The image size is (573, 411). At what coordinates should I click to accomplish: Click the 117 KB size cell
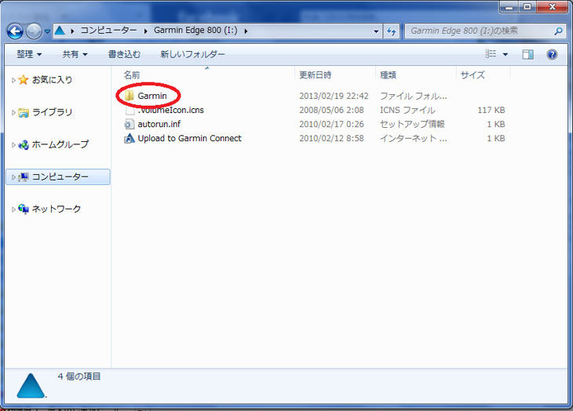(491, 110)
